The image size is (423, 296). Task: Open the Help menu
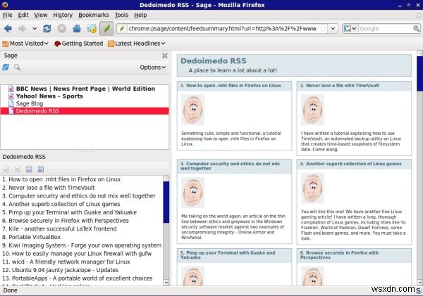(140, 15)
